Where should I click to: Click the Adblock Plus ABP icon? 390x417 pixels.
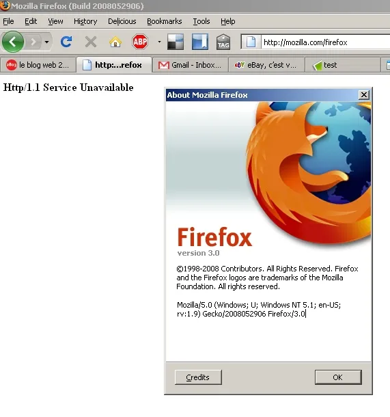(140, 42)
